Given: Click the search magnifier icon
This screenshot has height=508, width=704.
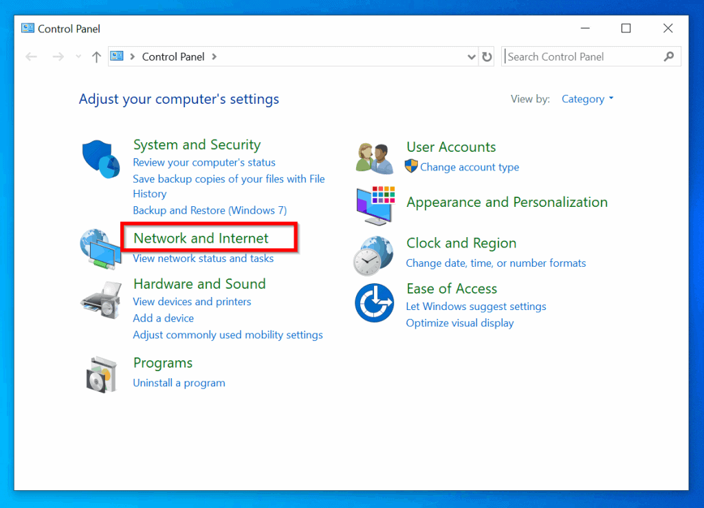Looking at the screenshot, I should click(668, 56).
